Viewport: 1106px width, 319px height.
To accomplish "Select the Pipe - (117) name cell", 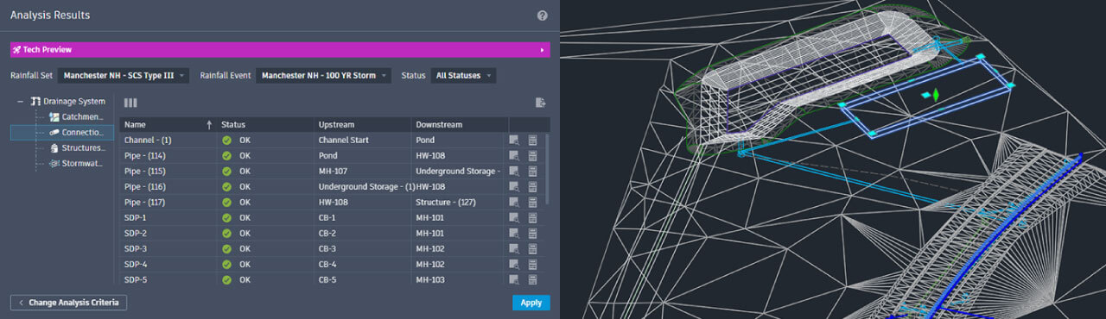I will point(168,202).
